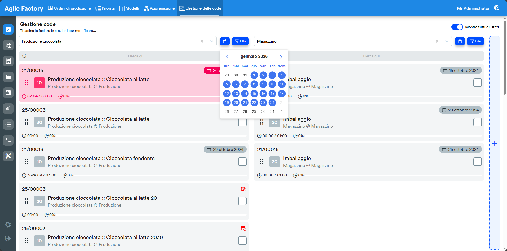
Task: Click 29 ottobre 2024 badge on Cioccolata fondente card
Action: [x=225, y=150]
